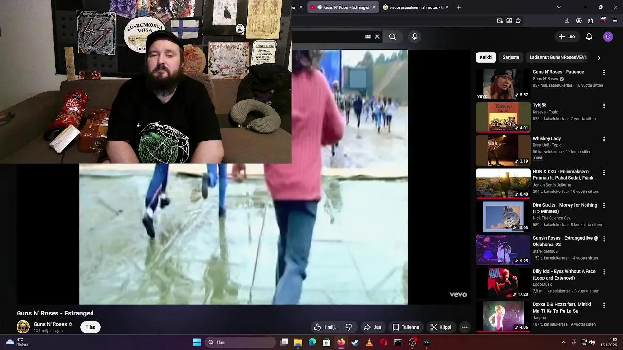The height and width of the screenshot is (350, 623).
Task: Open the account avatar menu
Action: [608, 36]
